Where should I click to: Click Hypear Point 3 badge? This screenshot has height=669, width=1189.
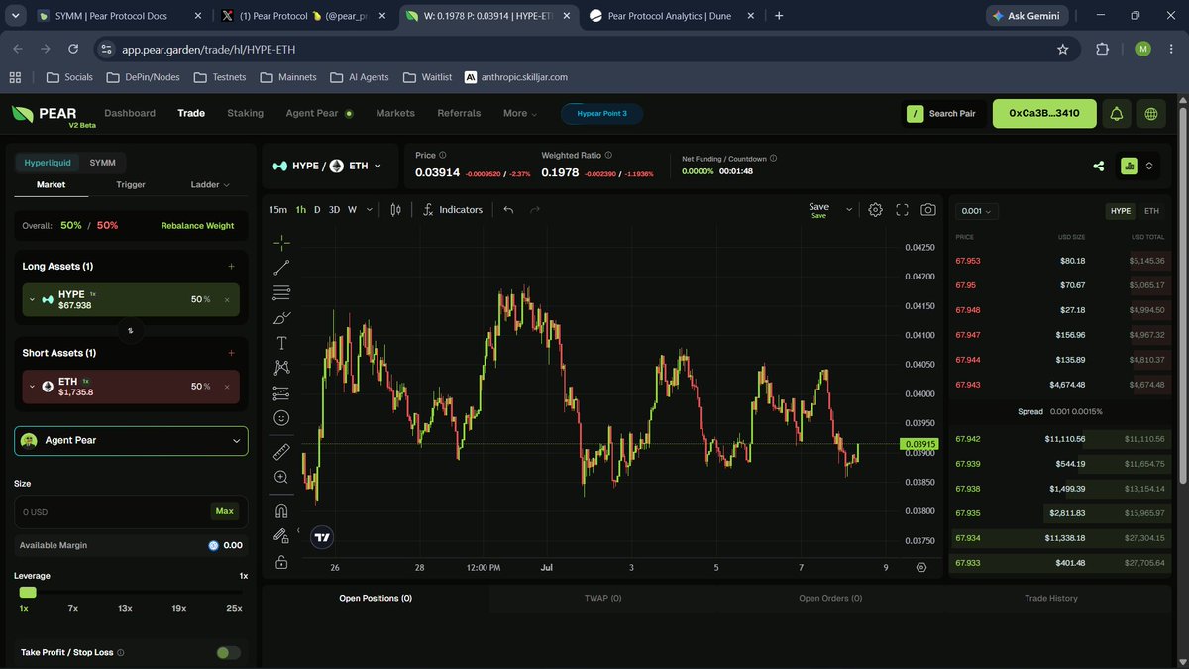coord(601,114)
